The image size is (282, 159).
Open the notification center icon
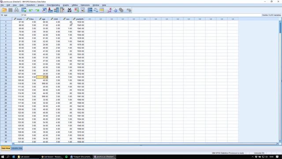(278, 157)
